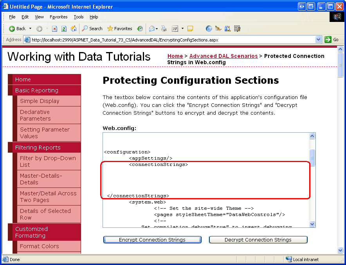This screenshot has height=265, width=346.
Task: Open the Search pane from toolbar
Action: point(92,29)
